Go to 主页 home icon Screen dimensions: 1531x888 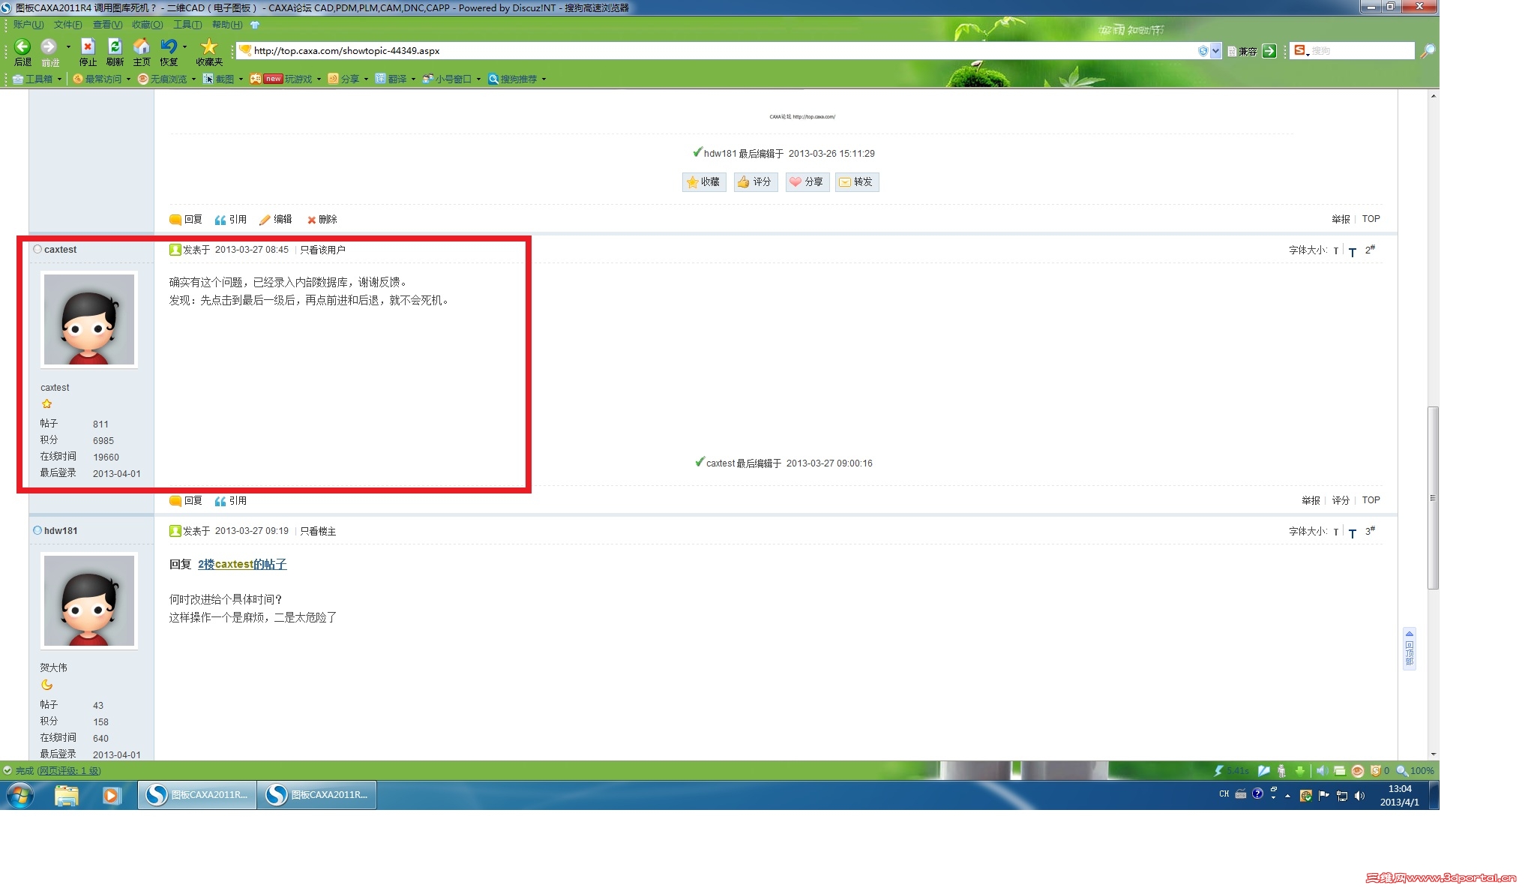click(x=141, y=47)
